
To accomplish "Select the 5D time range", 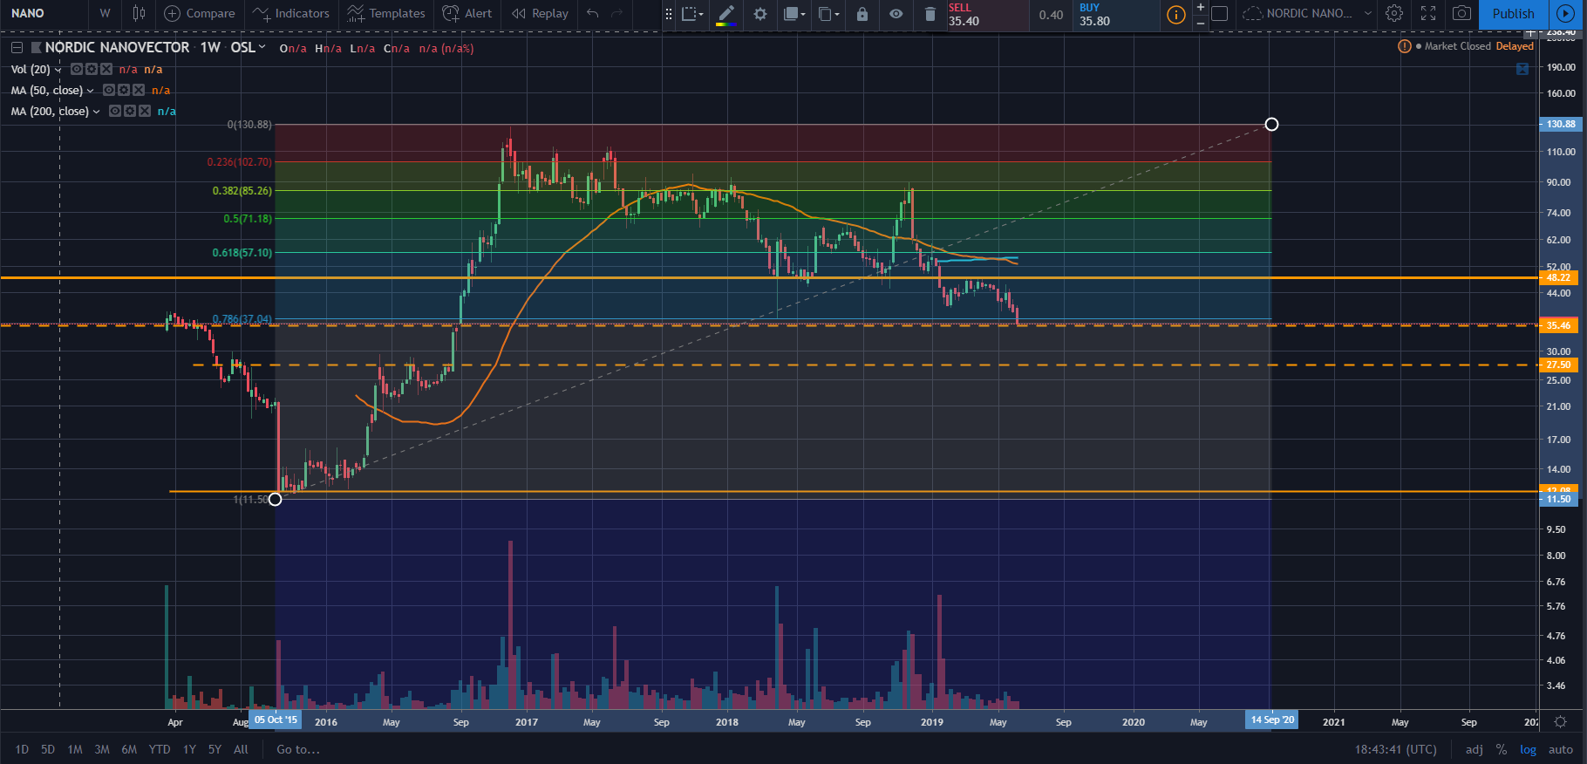I will (x=48, y=749).
